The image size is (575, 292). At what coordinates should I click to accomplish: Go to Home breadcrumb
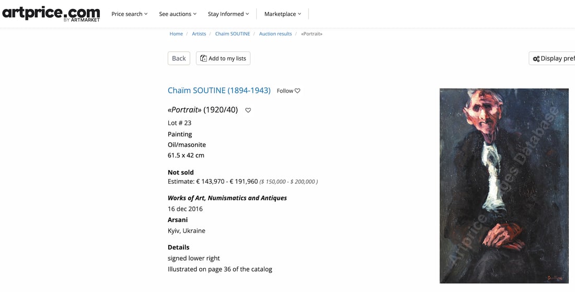176,34
